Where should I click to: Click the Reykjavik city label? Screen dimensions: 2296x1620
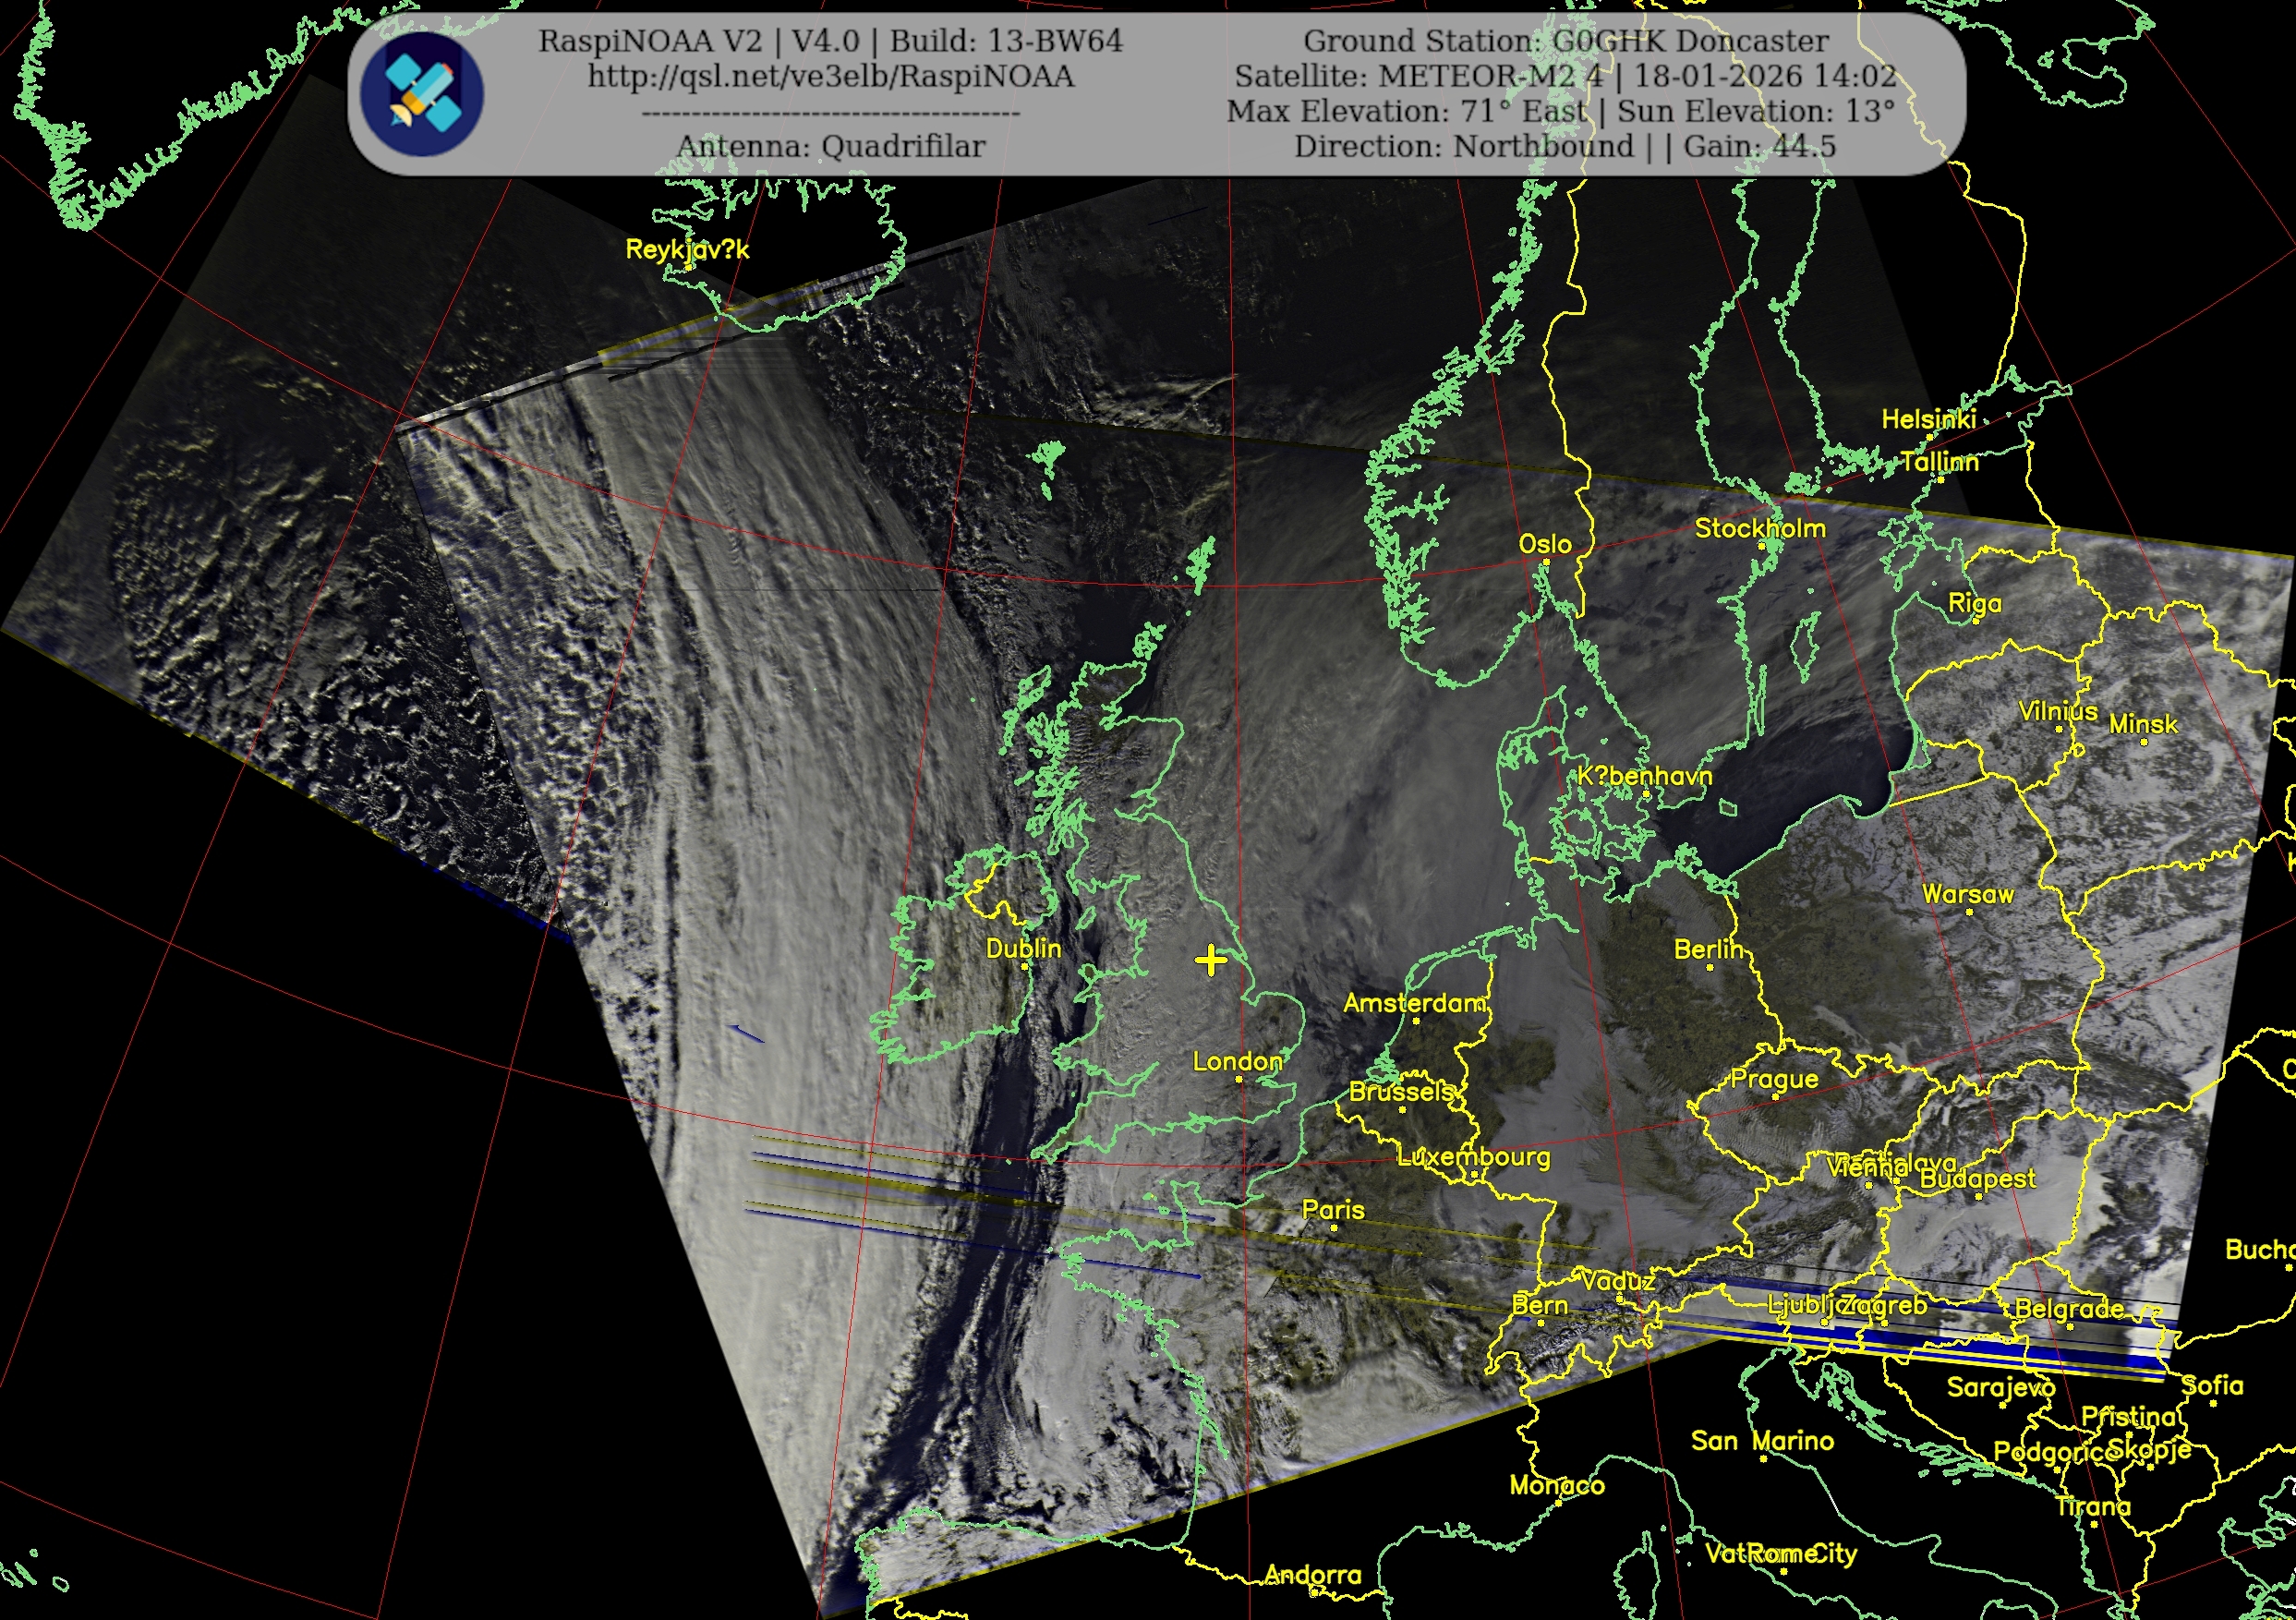[687, 249]
